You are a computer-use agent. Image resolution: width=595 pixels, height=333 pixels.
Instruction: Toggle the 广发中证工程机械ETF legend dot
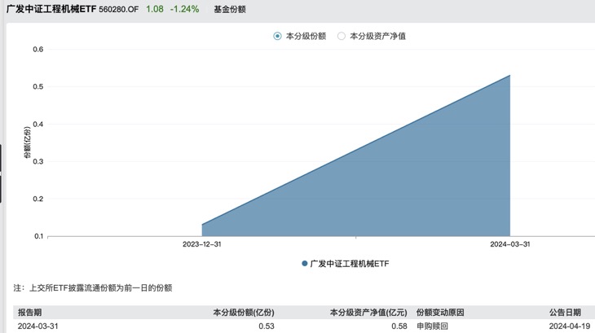point(304,263)
